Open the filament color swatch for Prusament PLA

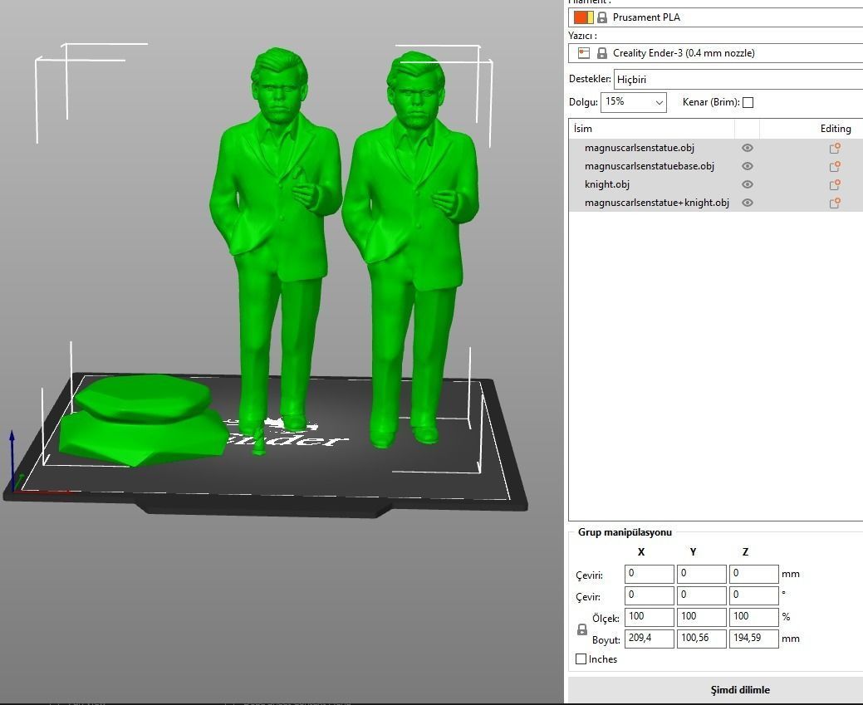pyautogui.click(x=583, y=17)
